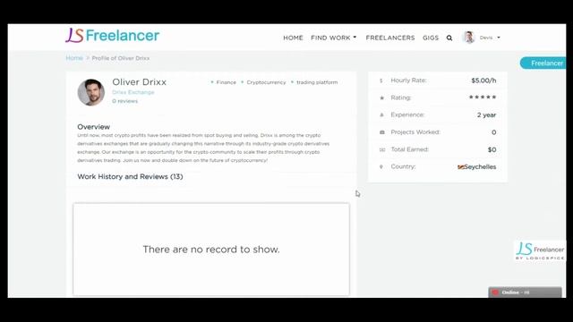This screenshot has height=322, width=573.
Task: Click the Projects Worked 0 value
Action: [x=493, y=132]
